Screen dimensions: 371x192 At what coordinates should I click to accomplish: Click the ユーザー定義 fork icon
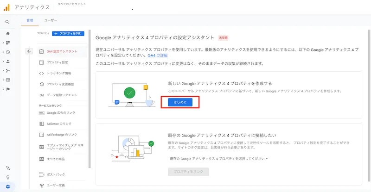tap(42, 186)
